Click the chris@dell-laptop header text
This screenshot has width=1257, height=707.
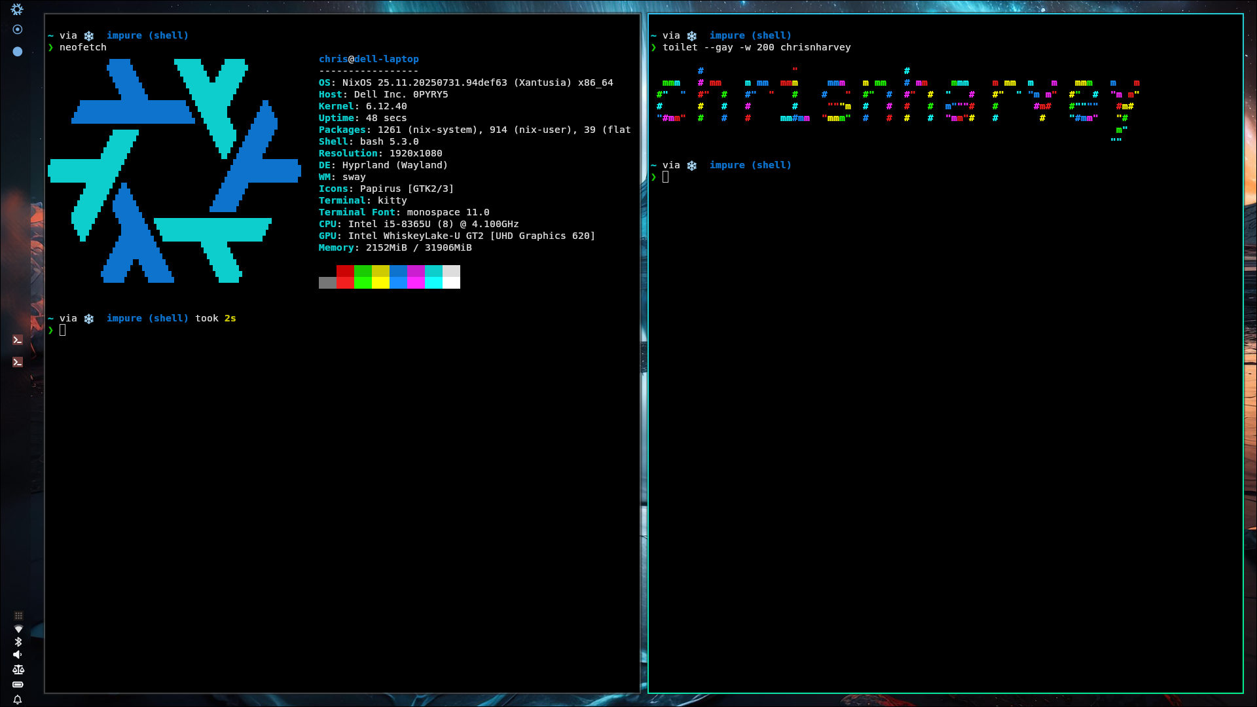369,59
